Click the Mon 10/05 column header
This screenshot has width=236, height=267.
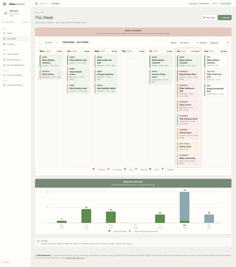(x=51, y=51)
